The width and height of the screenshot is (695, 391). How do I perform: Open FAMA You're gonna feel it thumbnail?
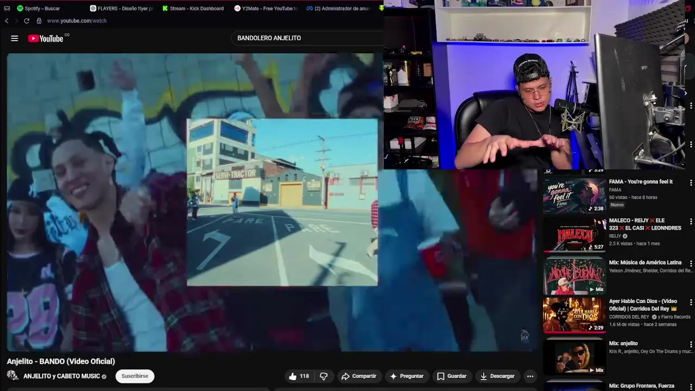coord(574,195)
